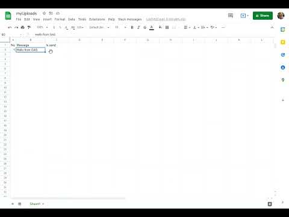Collapse the toolbar menus
The image size is (289, 217).
[x=272, y=27]
